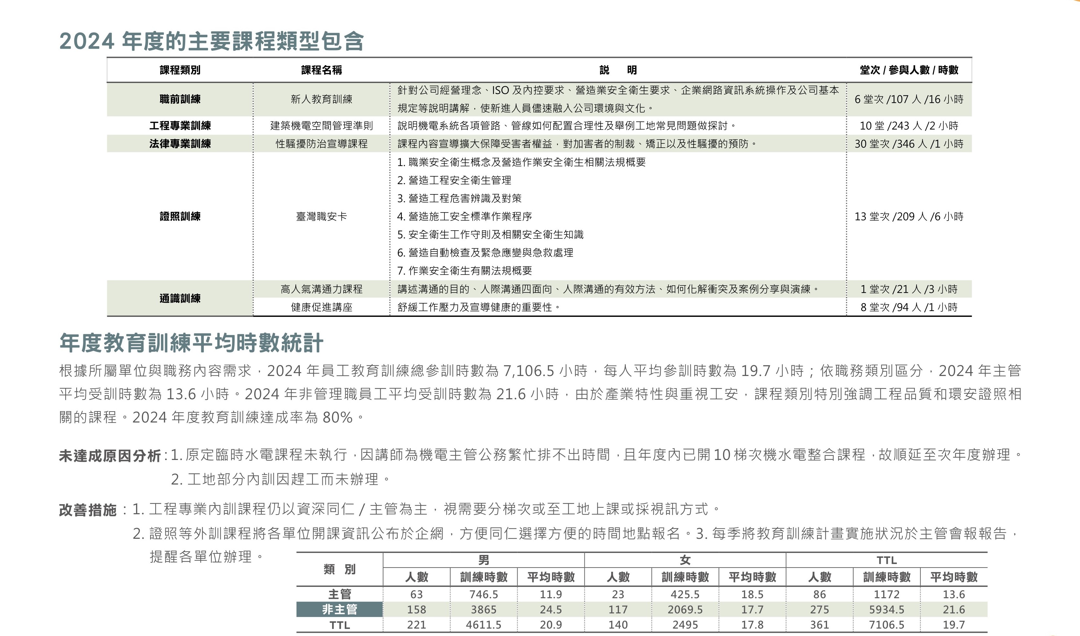Click the 未達成原因分析 label
This screenshot has height=636, width=1080.
[x=110, y=456]
